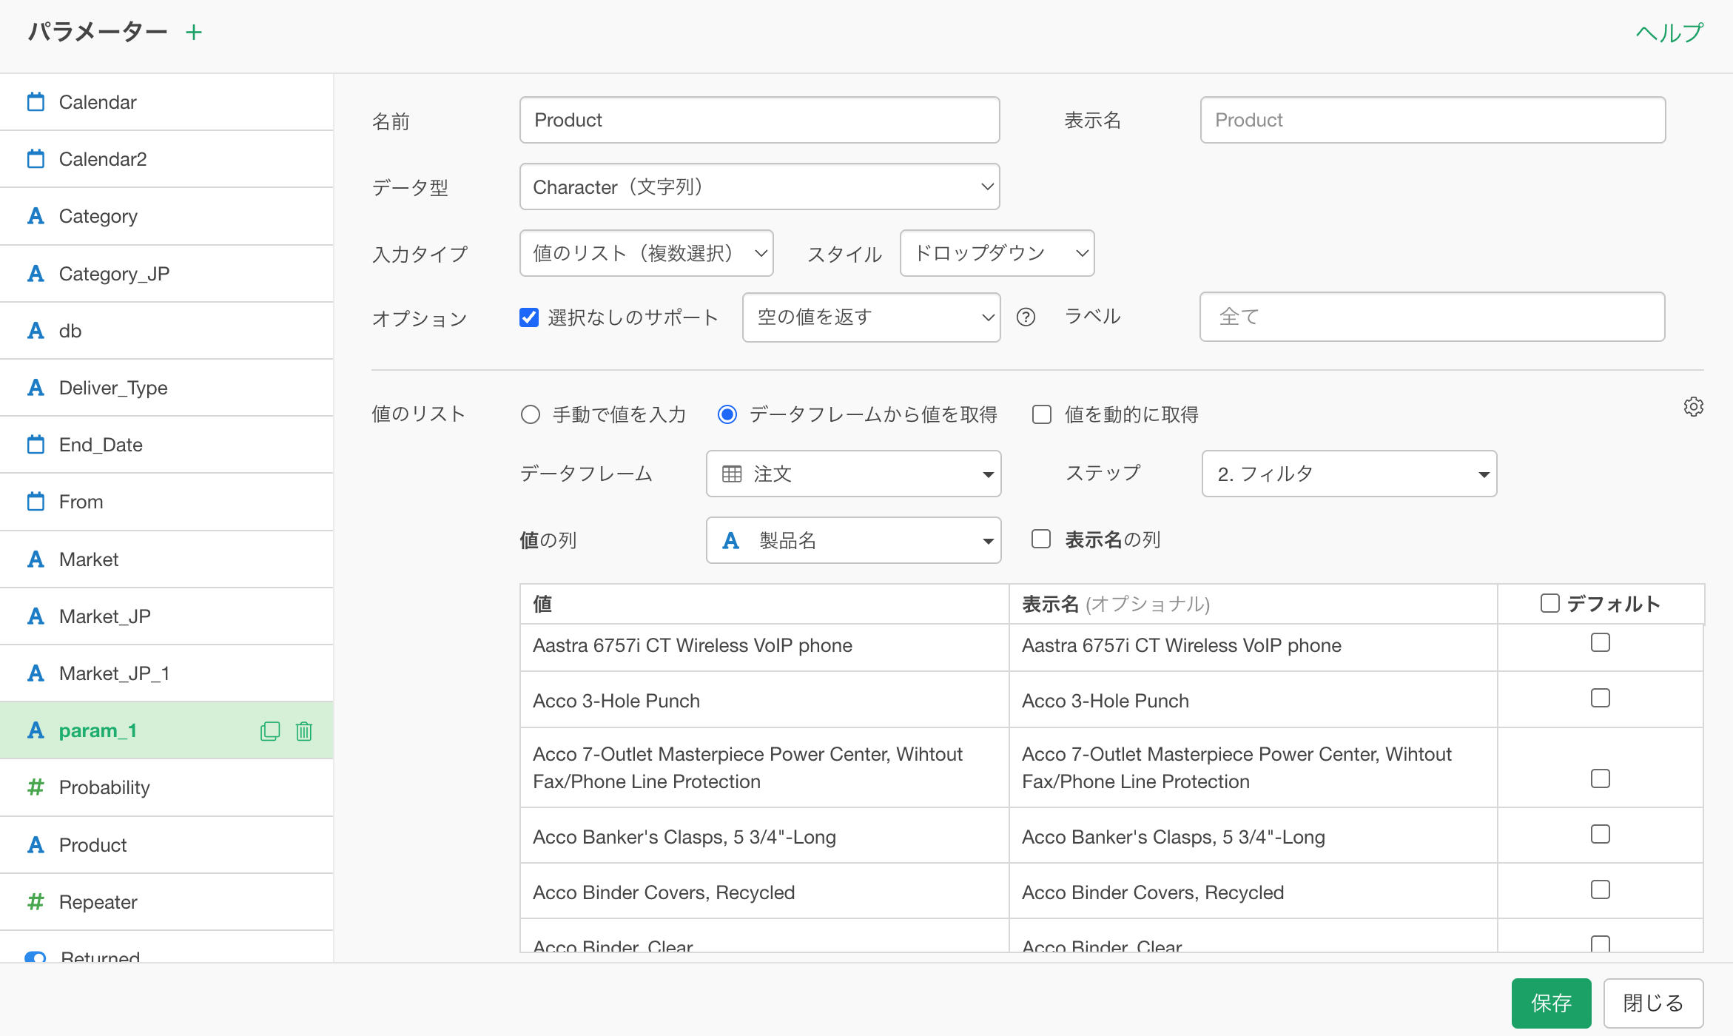
Task: Click the ラベル input field
Action: pyautogui.click(x=1433, y=317)
